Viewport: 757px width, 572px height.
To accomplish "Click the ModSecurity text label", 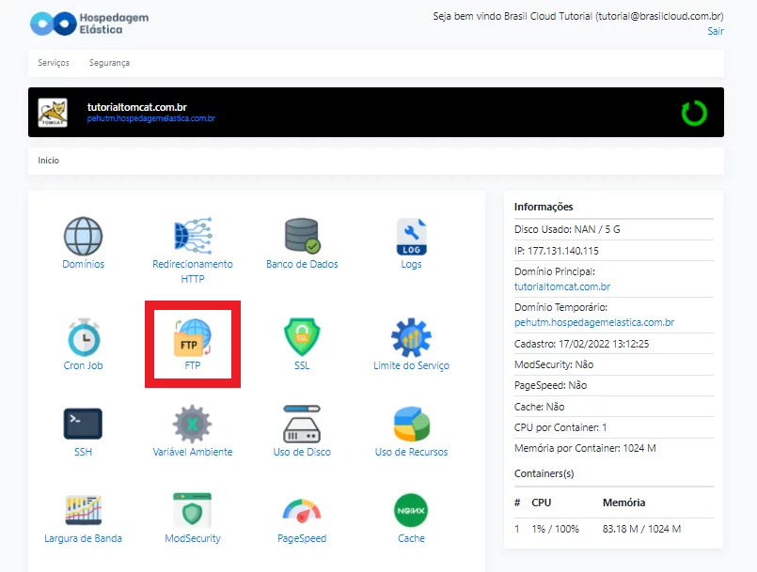I will pos(193,538).
